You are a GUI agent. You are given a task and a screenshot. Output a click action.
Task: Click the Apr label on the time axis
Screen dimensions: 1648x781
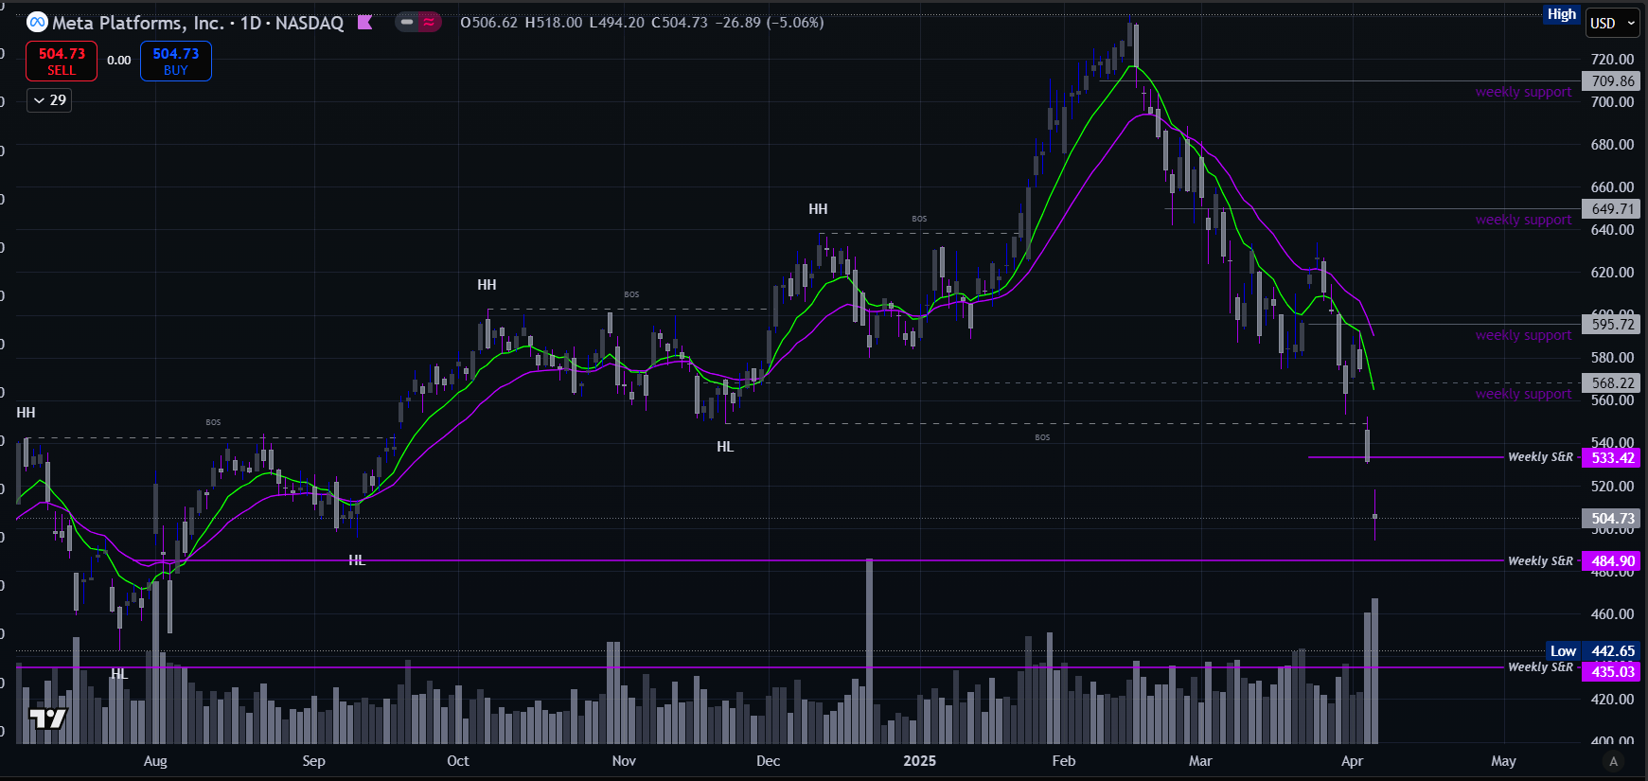(1353, 761)
